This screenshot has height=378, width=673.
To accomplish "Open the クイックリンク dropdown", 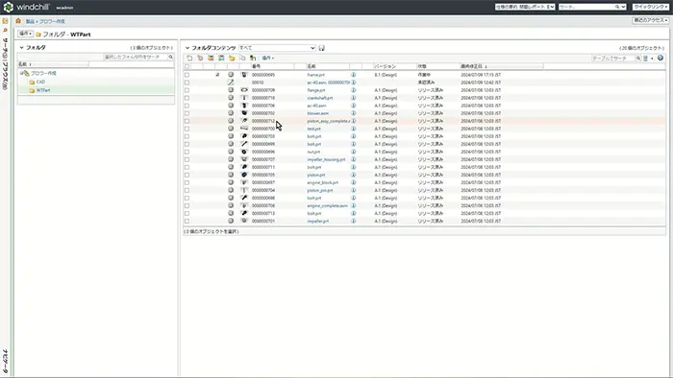I will 651,7.
